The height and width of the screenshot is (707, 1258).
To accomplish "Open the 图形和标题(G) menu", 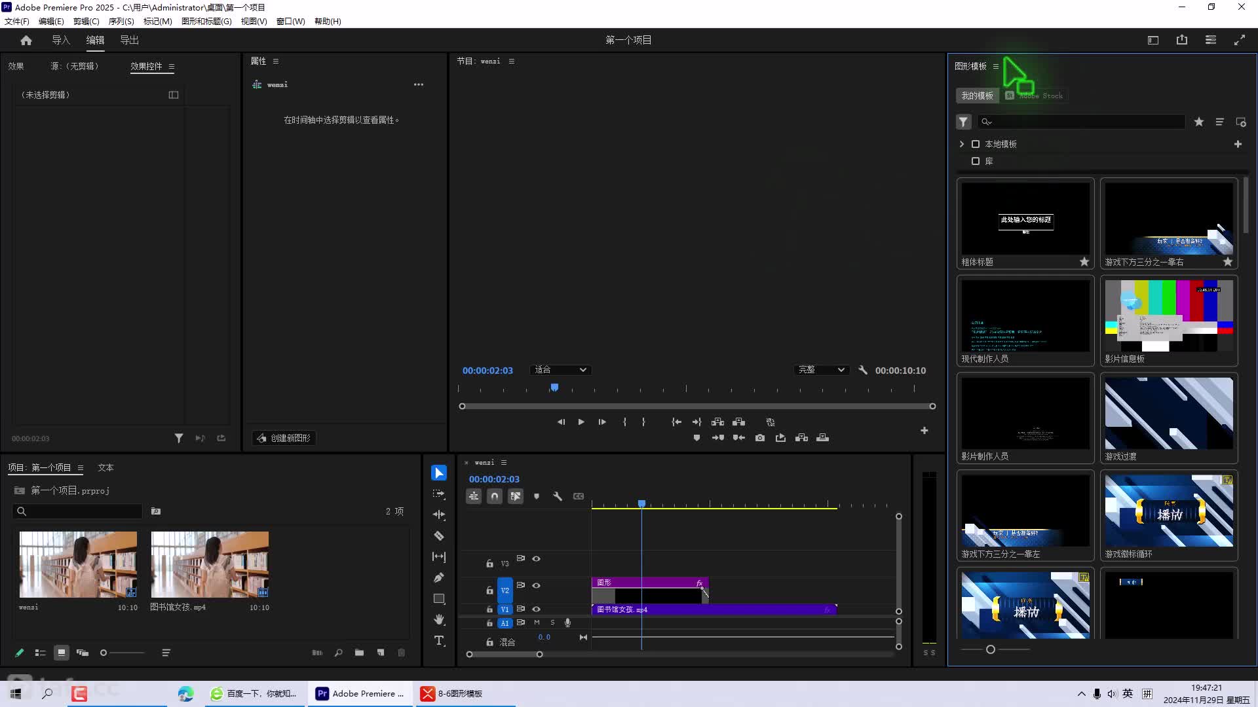I will point(206,21).
